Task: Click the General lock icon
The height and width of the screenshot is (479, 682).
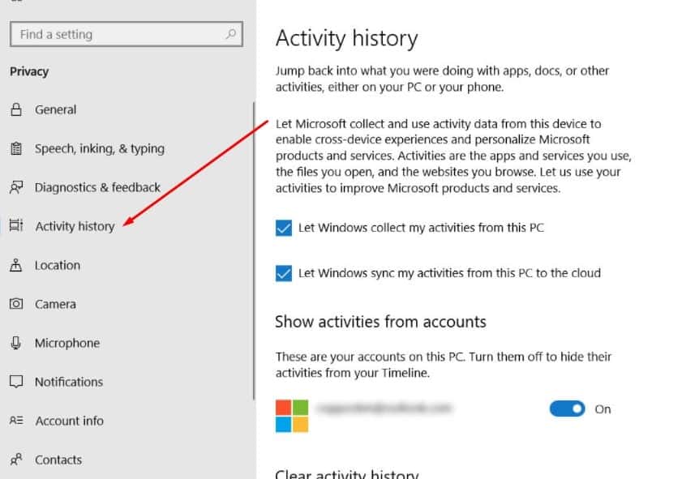Action: (x=16, y=109)
